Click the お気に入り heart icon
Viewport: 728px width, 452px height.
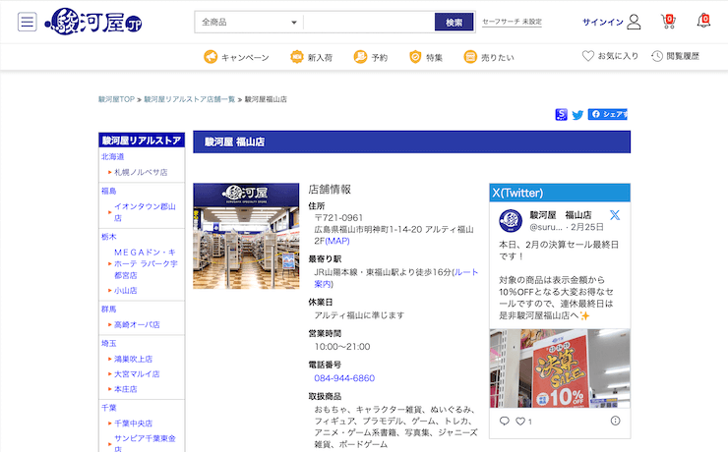point(587,56)
